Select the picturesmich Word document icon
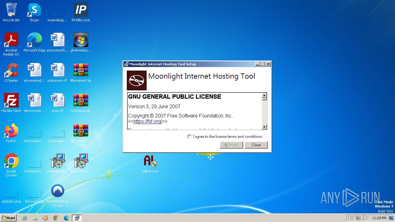This screenshot has height=222, width=395. (58, 43)
